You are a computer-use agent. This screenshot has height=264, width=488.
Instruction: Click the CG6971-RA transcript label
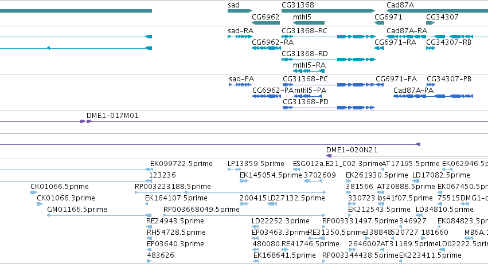395,42
